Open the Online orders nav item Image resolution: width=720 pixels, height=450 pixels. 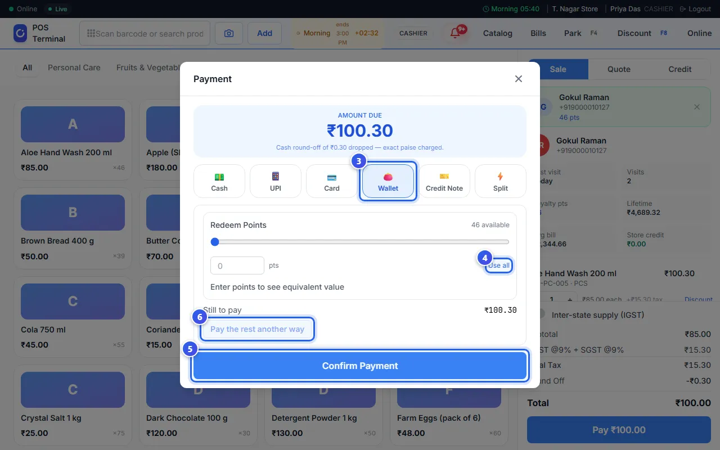(700, 33)
